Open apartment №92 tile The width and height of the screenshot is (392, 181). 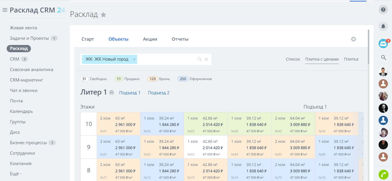pyautogui.click(x=162, y=124)
